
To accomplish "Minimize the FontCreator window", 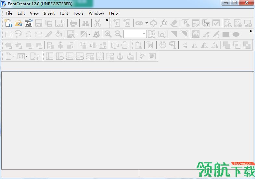I will (x=226, y=3).
